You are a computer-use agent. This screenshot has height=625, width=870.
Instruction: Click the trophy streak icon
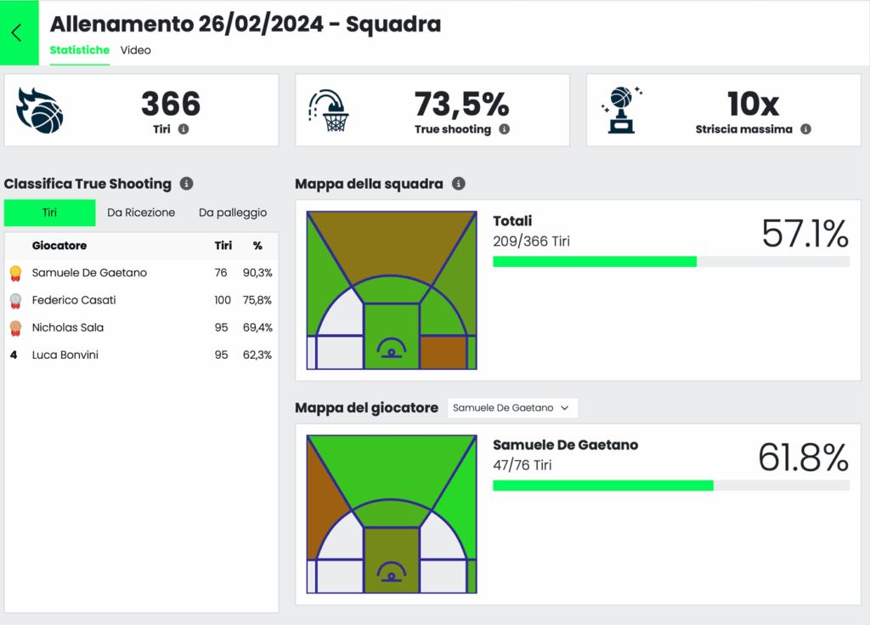pyautogui.click(x=623, y=111)
